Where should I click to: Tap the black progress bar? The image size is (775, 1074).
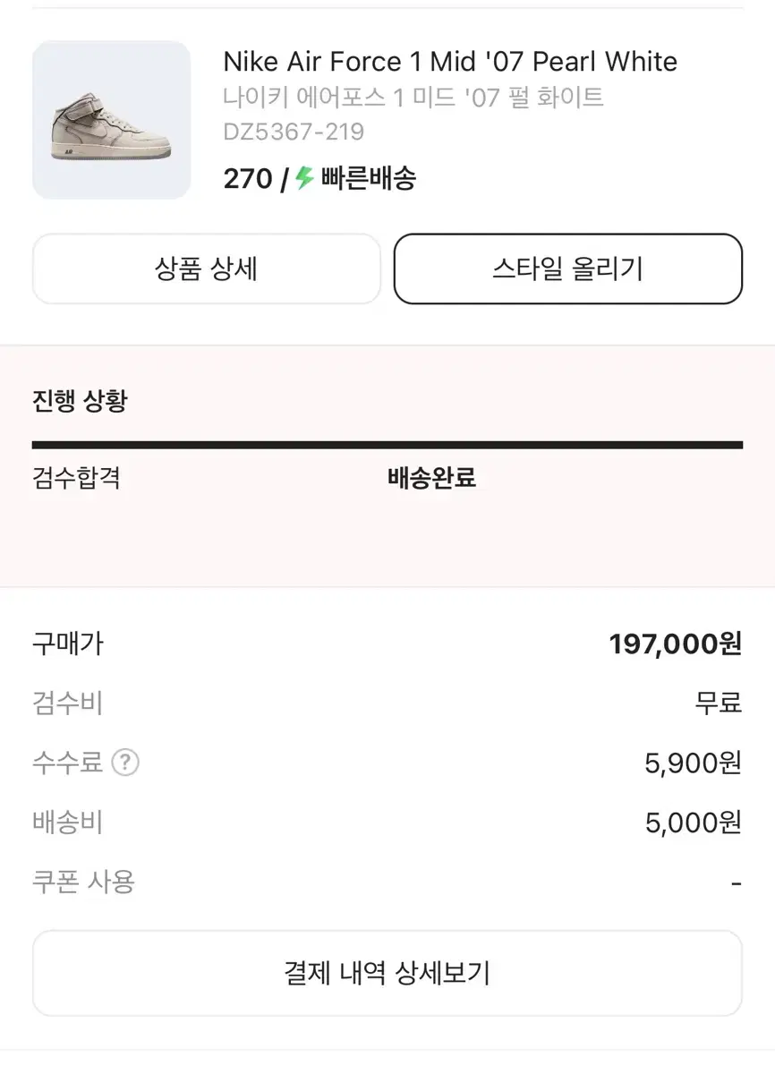[387, 445]
